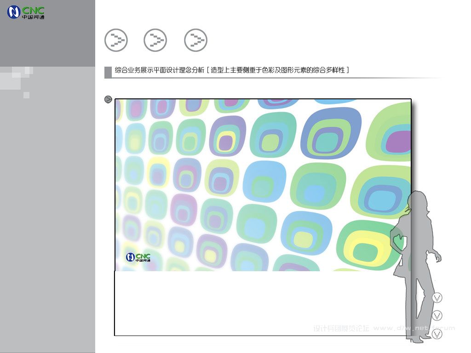The image size is (471, 353).
Task: Click the middle circled down-arrow near figure
Action: (437, 315)
